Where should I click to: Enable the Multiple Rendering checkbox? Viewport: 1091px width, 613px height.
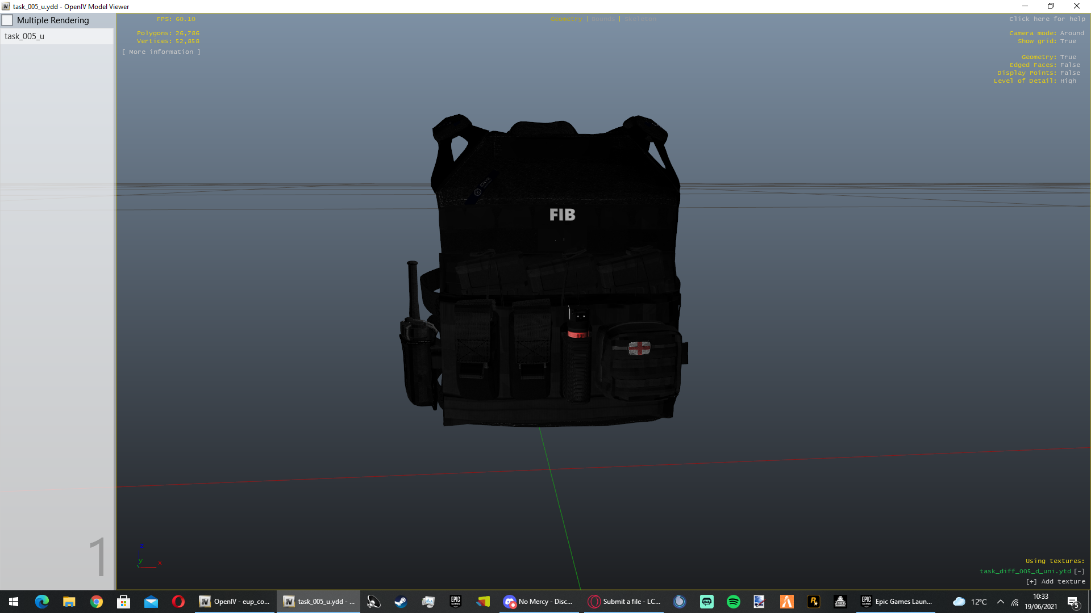(8, 20)
